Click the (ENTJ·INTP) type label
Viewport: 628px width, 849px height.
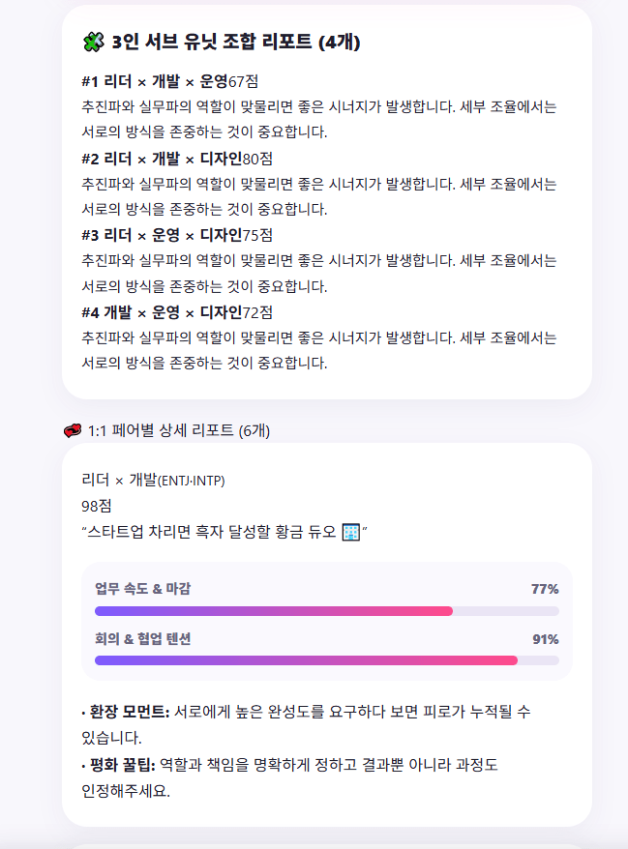pos(191,481)
